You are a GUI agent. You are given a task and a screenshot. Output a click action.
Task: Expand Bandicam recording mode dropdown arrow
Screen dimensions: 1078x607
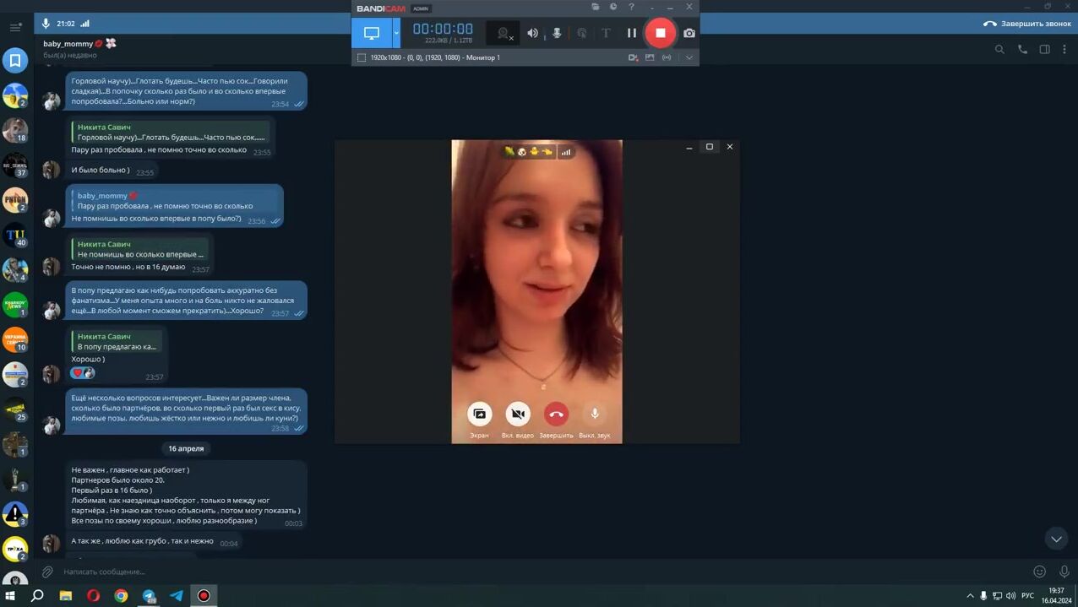tap(395, 33)
